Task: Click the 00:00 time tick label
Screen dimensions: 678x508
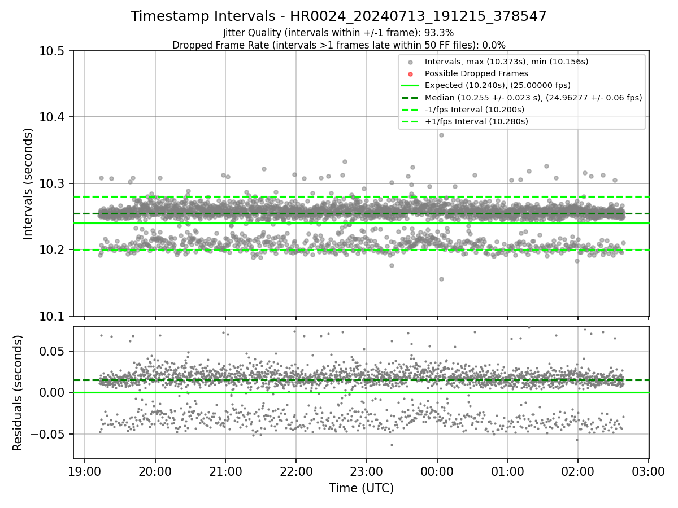Action: [437, 471]
